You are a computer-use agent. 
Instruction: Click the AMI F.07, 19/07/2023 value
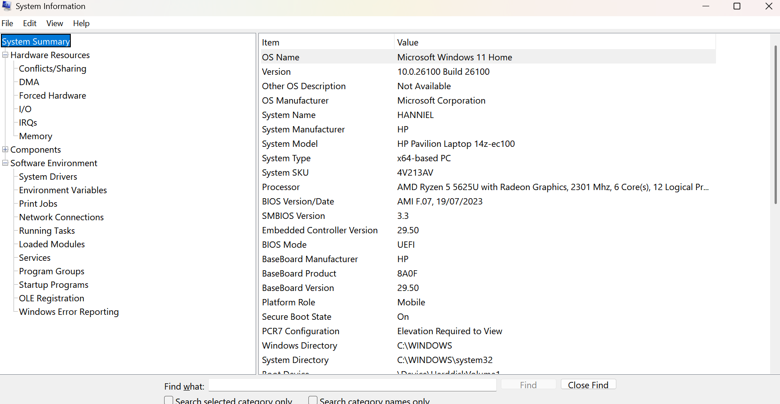coord(440,201)
